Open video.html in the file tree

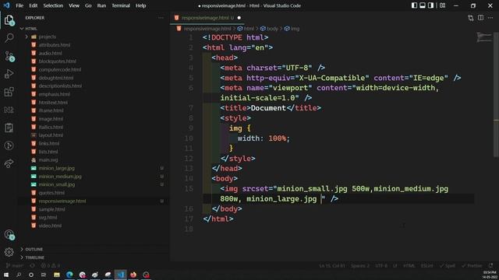pyautogui.click(x=50, y=226)
